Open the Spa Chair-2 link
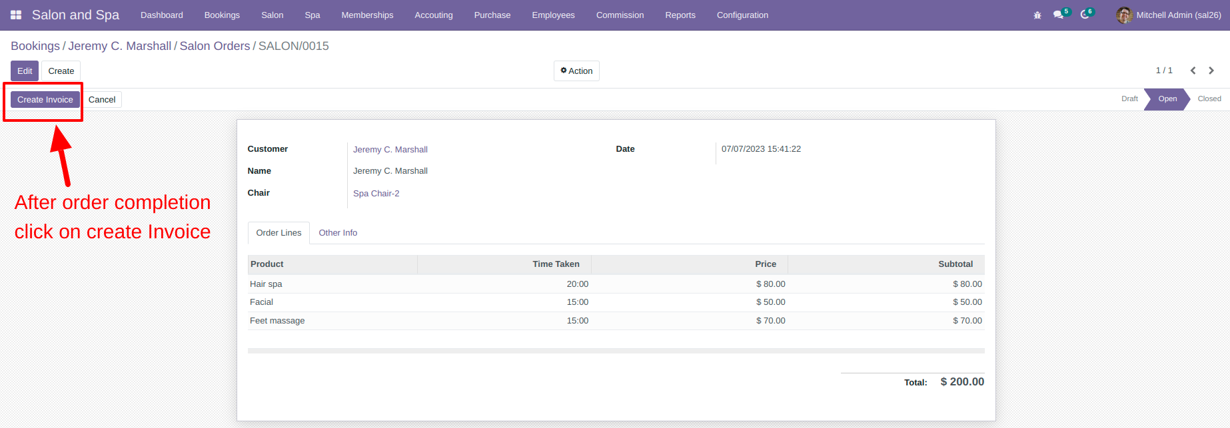Viewport: 1230px width, 428px height. [x=376, y=194]
